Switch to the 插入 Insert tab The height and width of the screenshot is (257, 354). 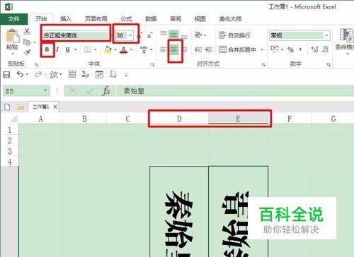pos(66,19)
